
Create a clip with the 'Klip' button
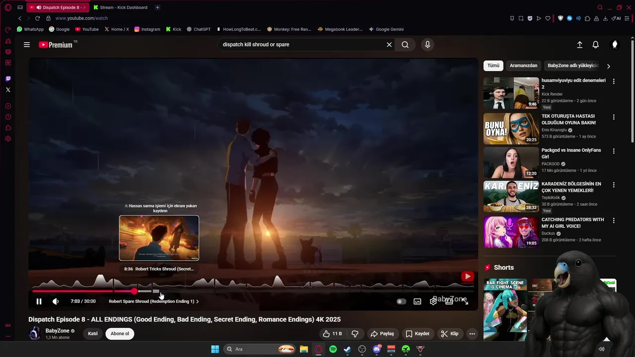pyautogui.click(x=450, y=334)
